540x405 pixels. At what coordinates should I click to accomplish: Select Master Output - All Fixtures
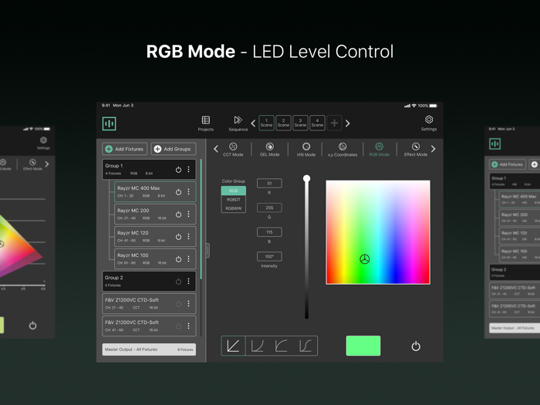(149, 349)
